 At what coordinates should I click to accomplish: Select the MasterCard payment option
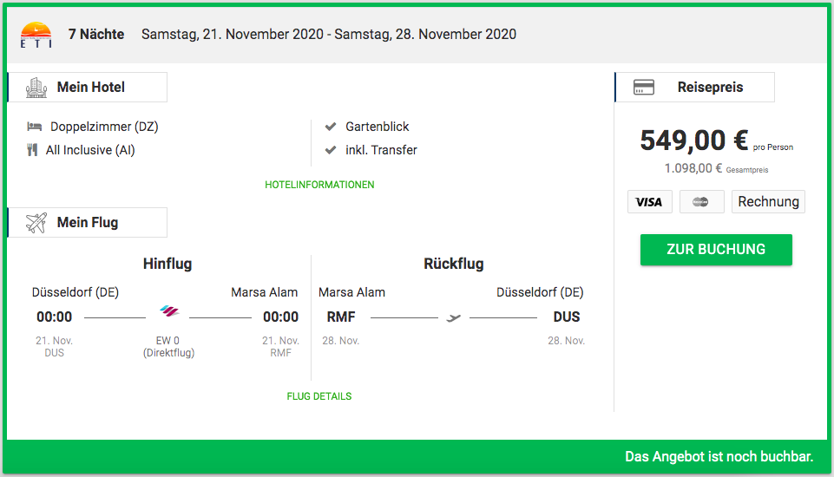701,202
